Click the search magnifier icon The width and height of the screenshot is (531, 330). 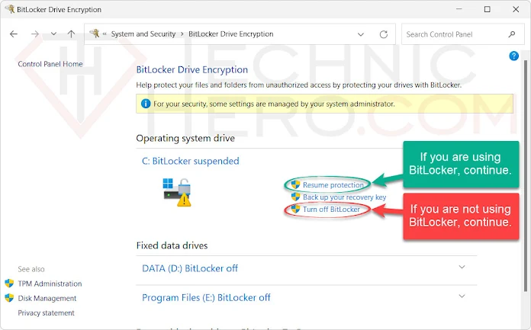(512, 34)
